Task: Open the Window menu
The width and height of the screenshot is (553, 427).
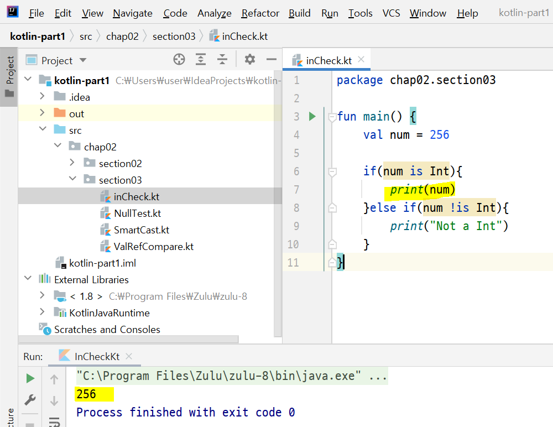Action: coord(428,13)
